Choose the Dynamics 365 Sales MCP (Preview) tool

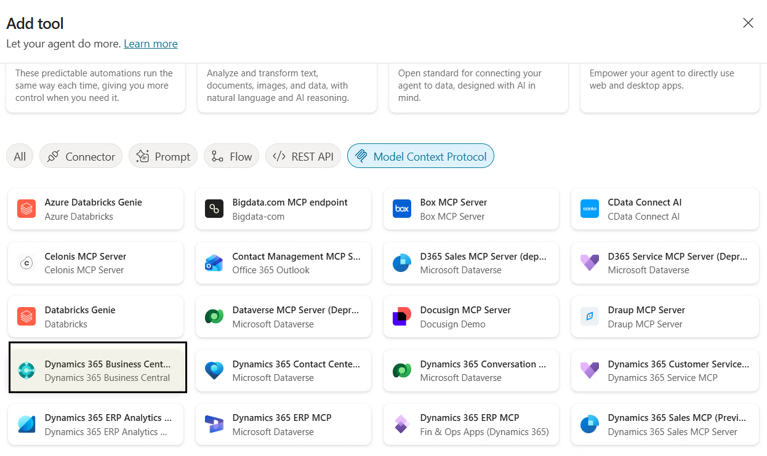665,424
